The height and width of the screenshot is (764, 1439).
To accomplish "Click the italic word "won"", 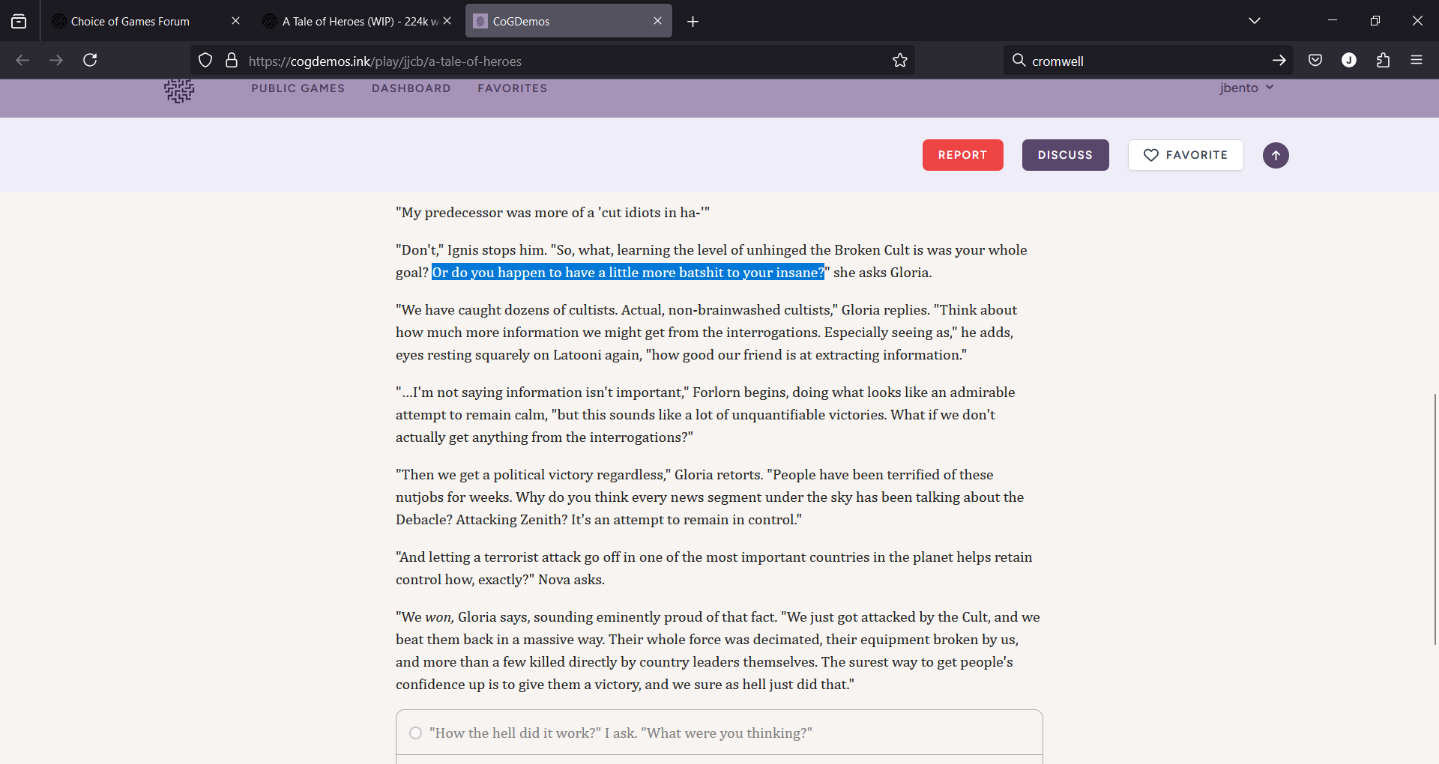I will tap(439, 617).
